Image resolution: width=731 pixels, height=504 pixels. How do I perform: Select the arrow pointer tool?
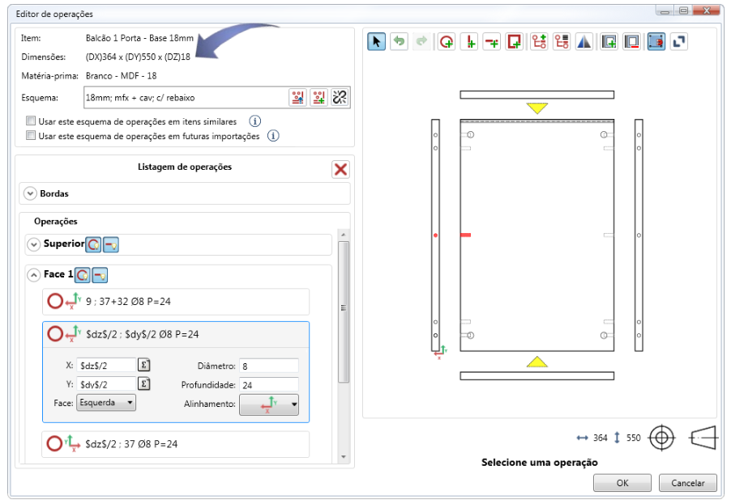(x=376, y=42)
